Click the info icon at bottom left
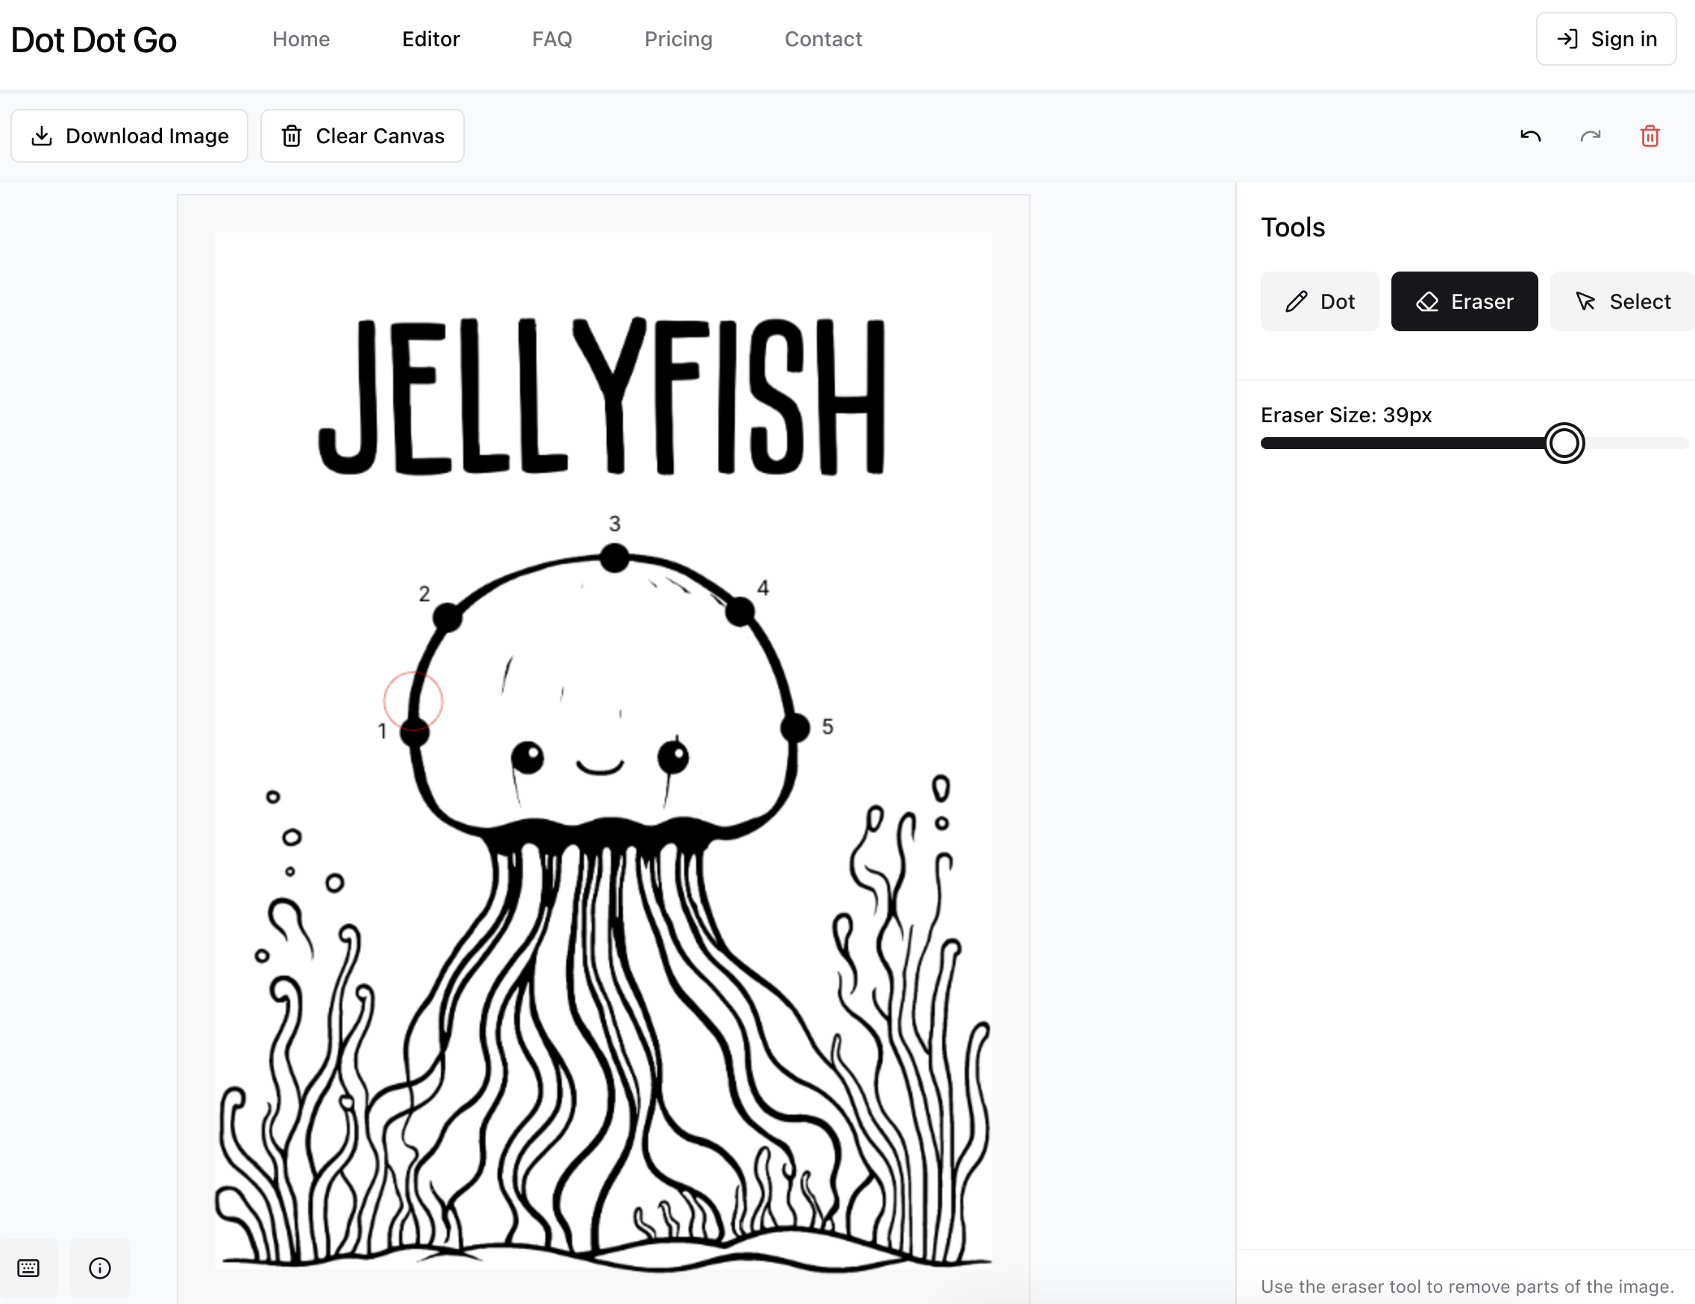 pos(99,1268)
